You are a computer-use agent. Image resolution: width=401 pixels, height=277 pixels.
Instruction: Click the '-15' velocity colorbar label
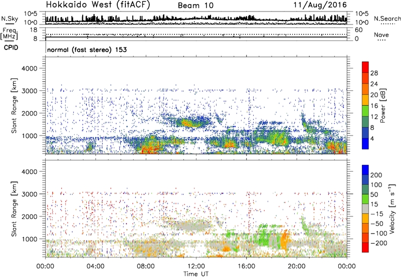pos(377,214)
